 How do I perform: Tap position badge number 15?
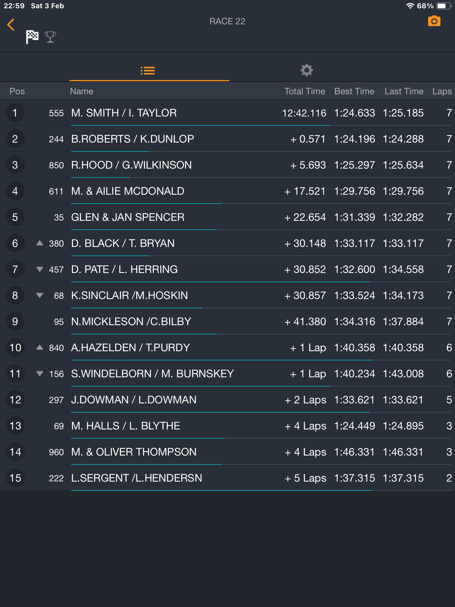pos(15,478)
